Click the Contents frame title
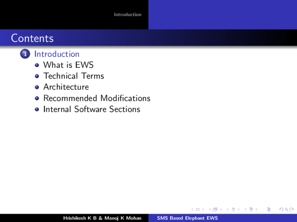Screen dimensions: 297x222 (32, 38)
